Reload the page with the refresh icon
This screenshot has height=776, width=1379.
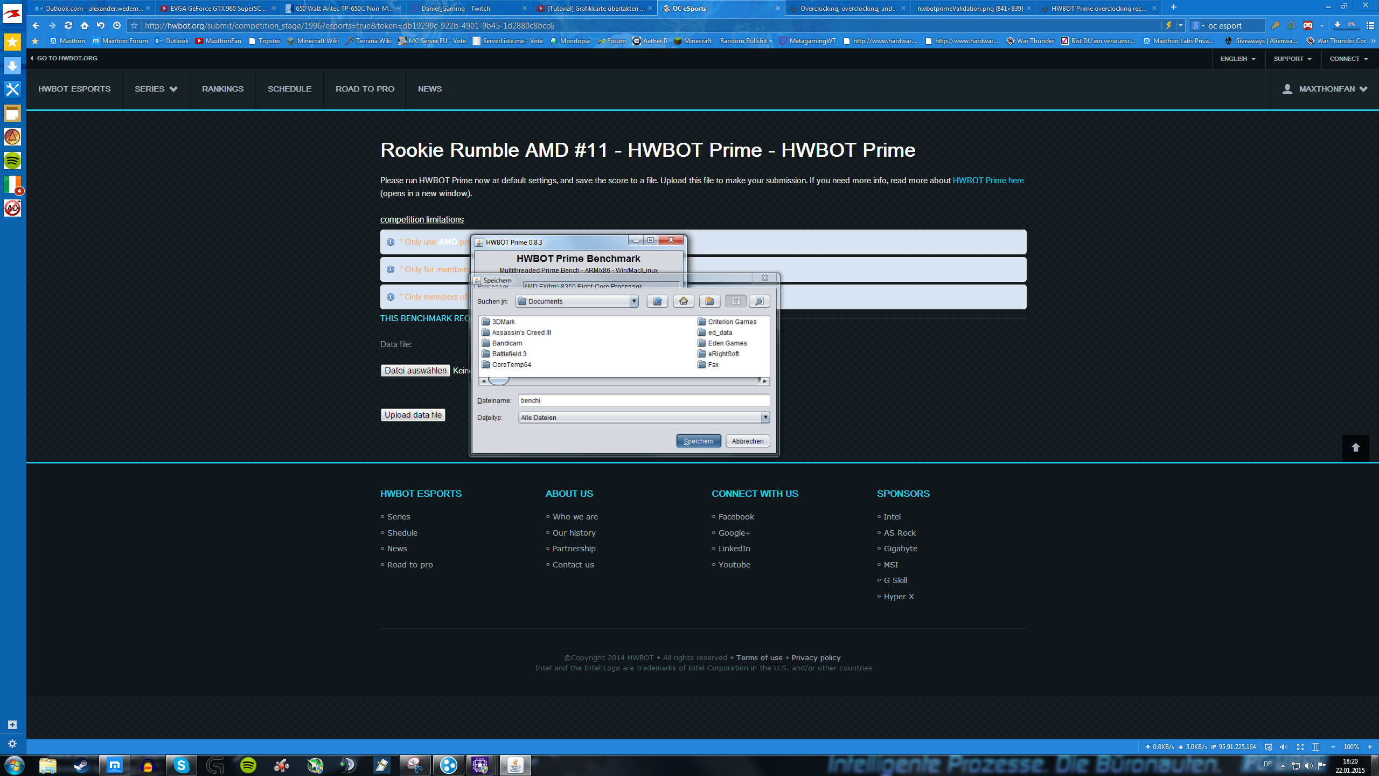[68, 25]
